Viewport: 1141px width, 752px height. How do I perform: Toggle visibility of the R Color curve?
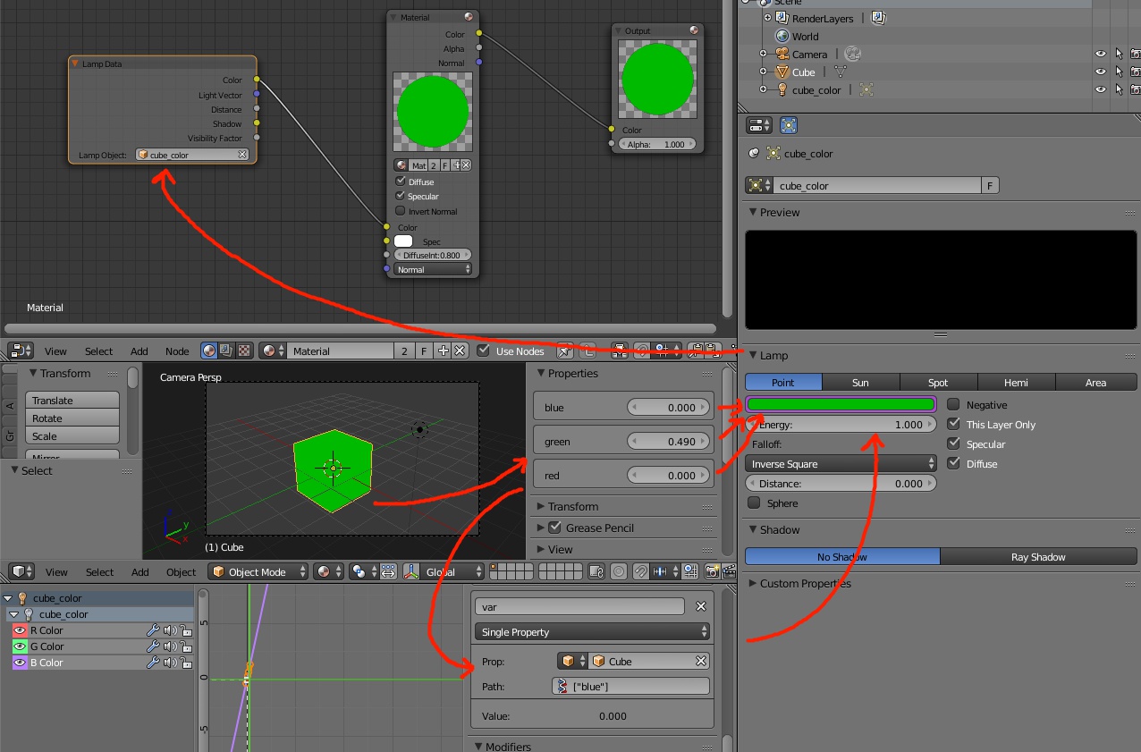click(20, 630)
